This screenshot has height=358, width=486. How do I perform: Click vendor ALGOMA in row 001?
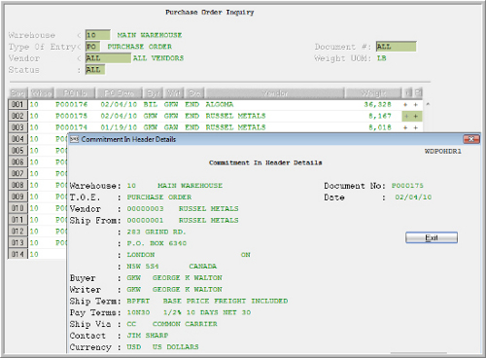(x=220, y=105)
